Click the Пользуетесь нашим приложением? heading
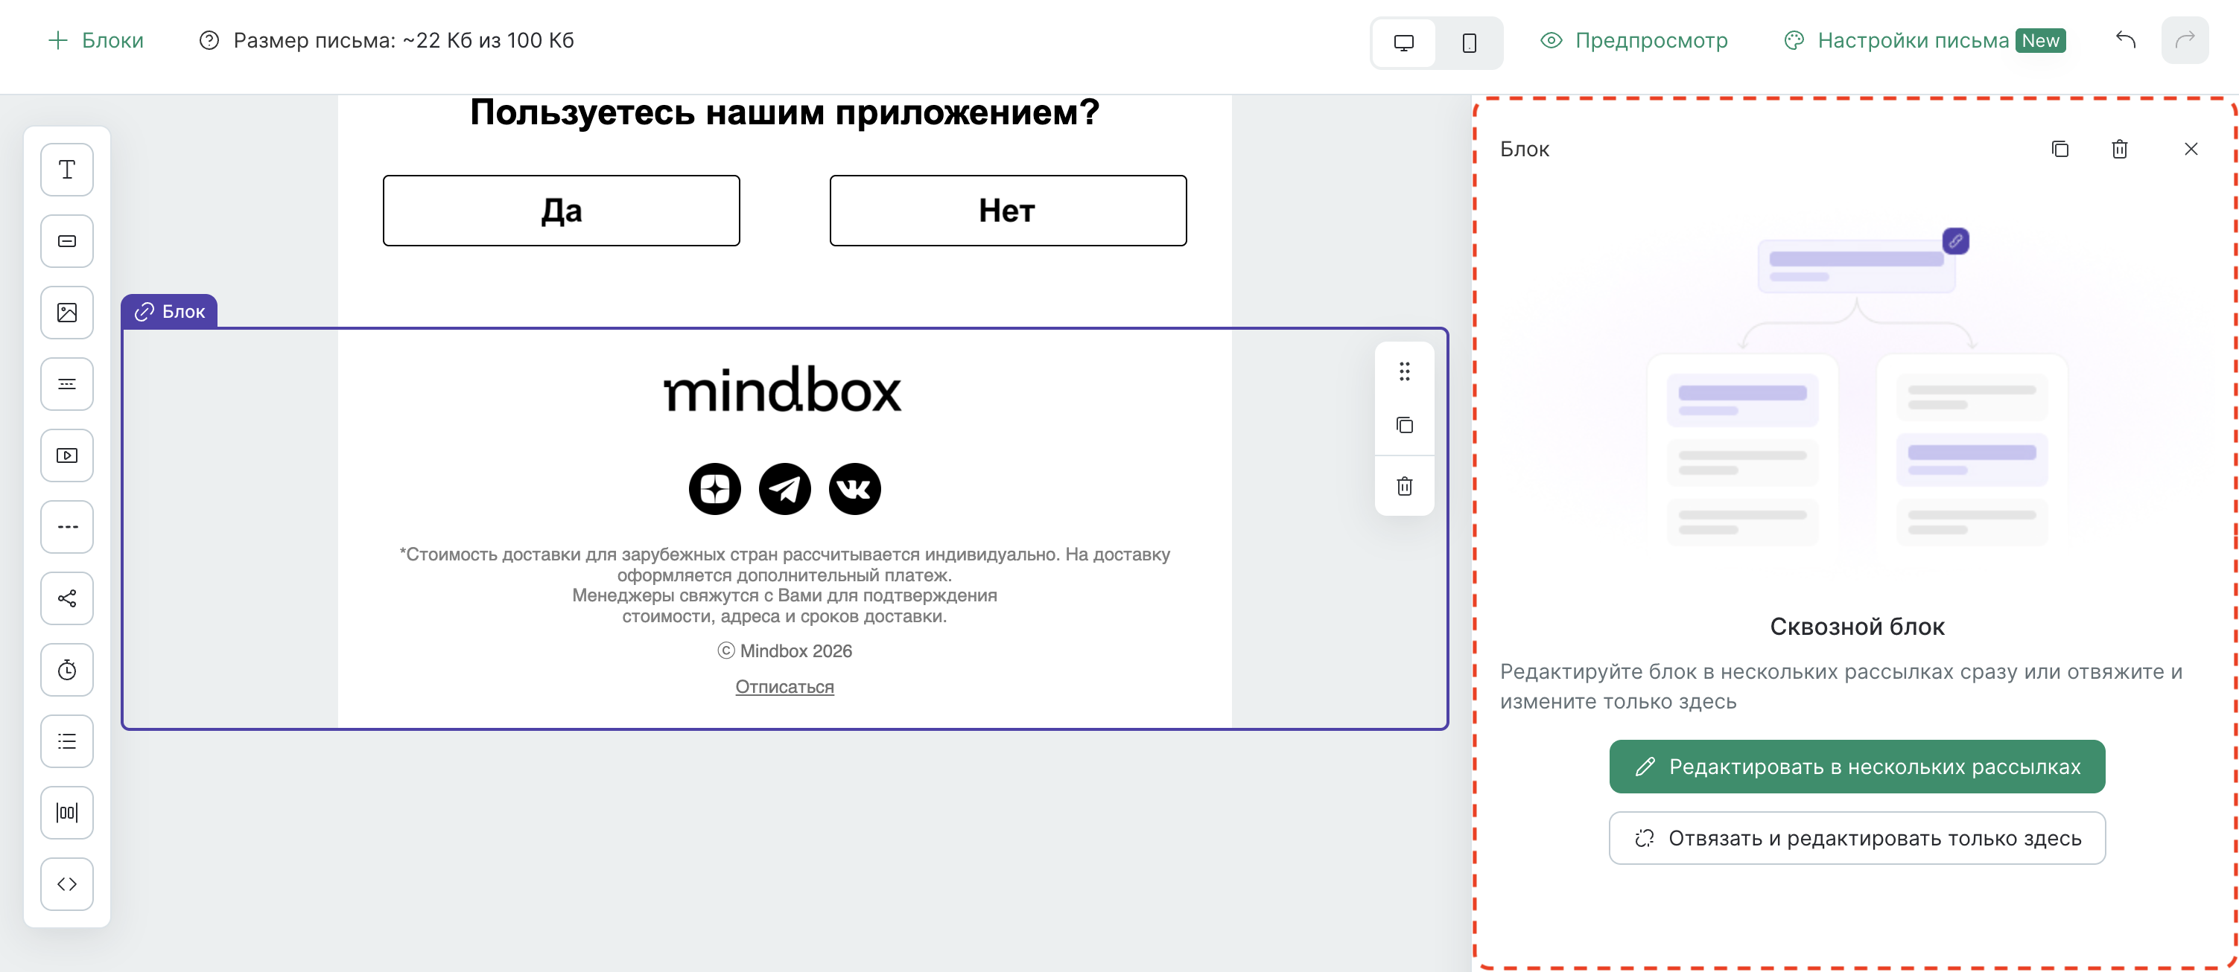Image resolution: width=2239 pixels, height=972 pixels. coord(785,113)
